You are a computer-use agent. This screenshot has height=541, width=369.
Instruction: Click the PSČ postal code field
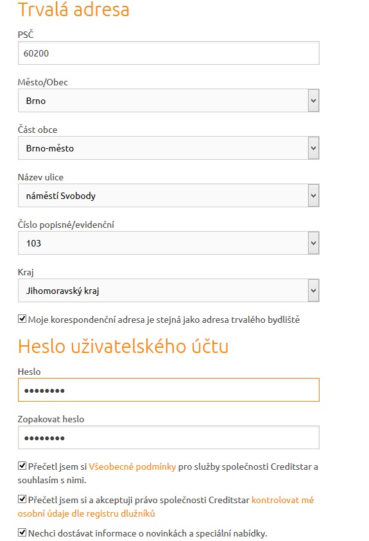pos(169,53)
